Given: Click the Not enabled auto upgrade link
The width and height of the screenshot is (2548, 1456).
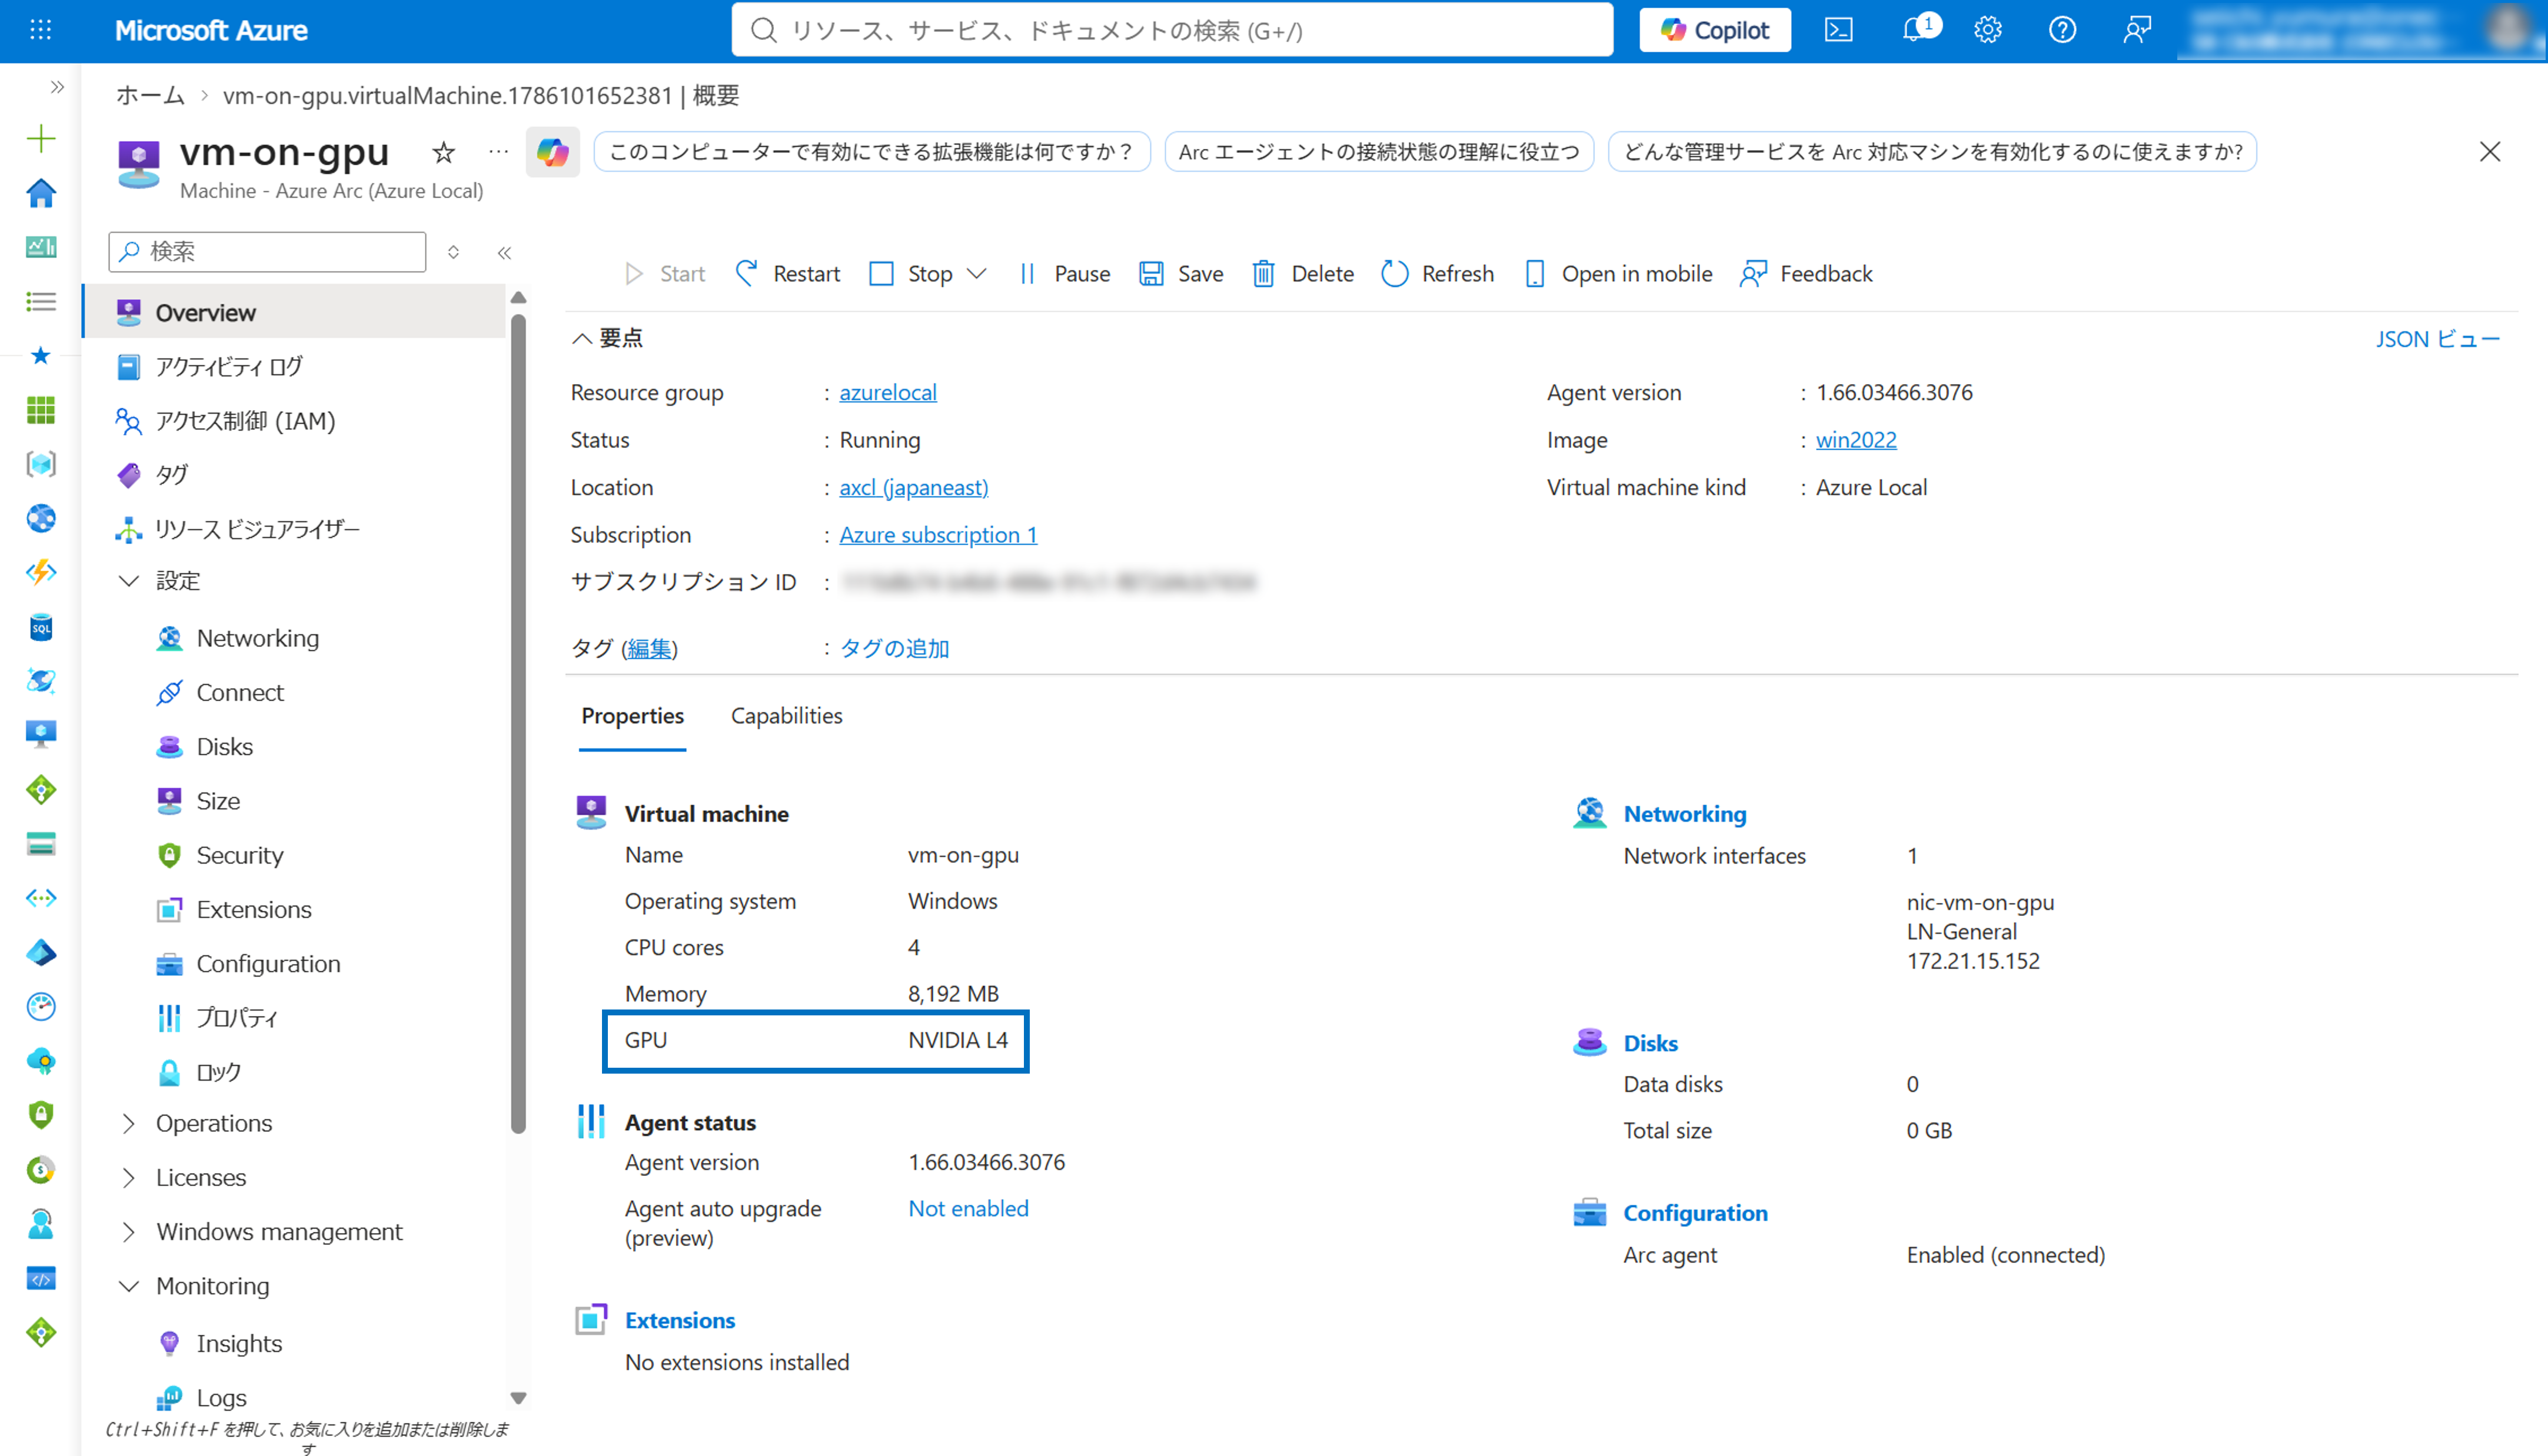Looking at the screenshot, I should (x=968, y=1208).
